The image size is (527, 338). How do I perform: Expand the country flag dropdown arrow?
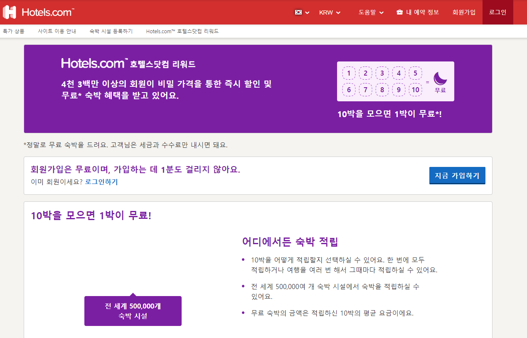[307, 12]
